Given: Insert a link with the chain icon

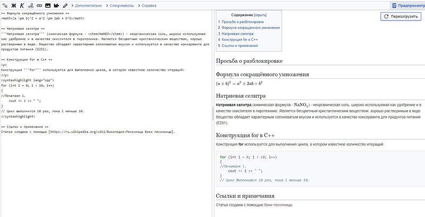Looking at the screenshot, I should (x=39, y=5).
